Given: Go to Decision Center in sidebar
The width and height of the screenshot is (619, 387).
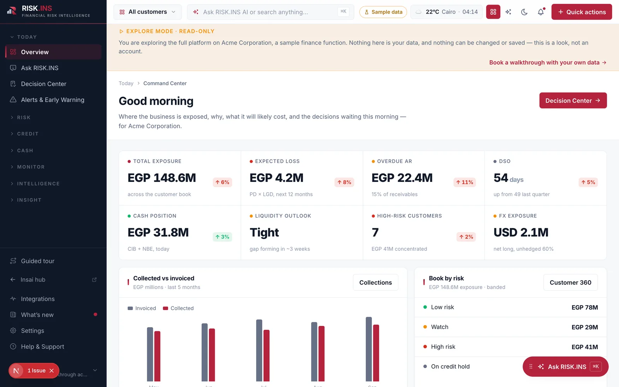Looking at the screenshot, I should coord(53,84).
